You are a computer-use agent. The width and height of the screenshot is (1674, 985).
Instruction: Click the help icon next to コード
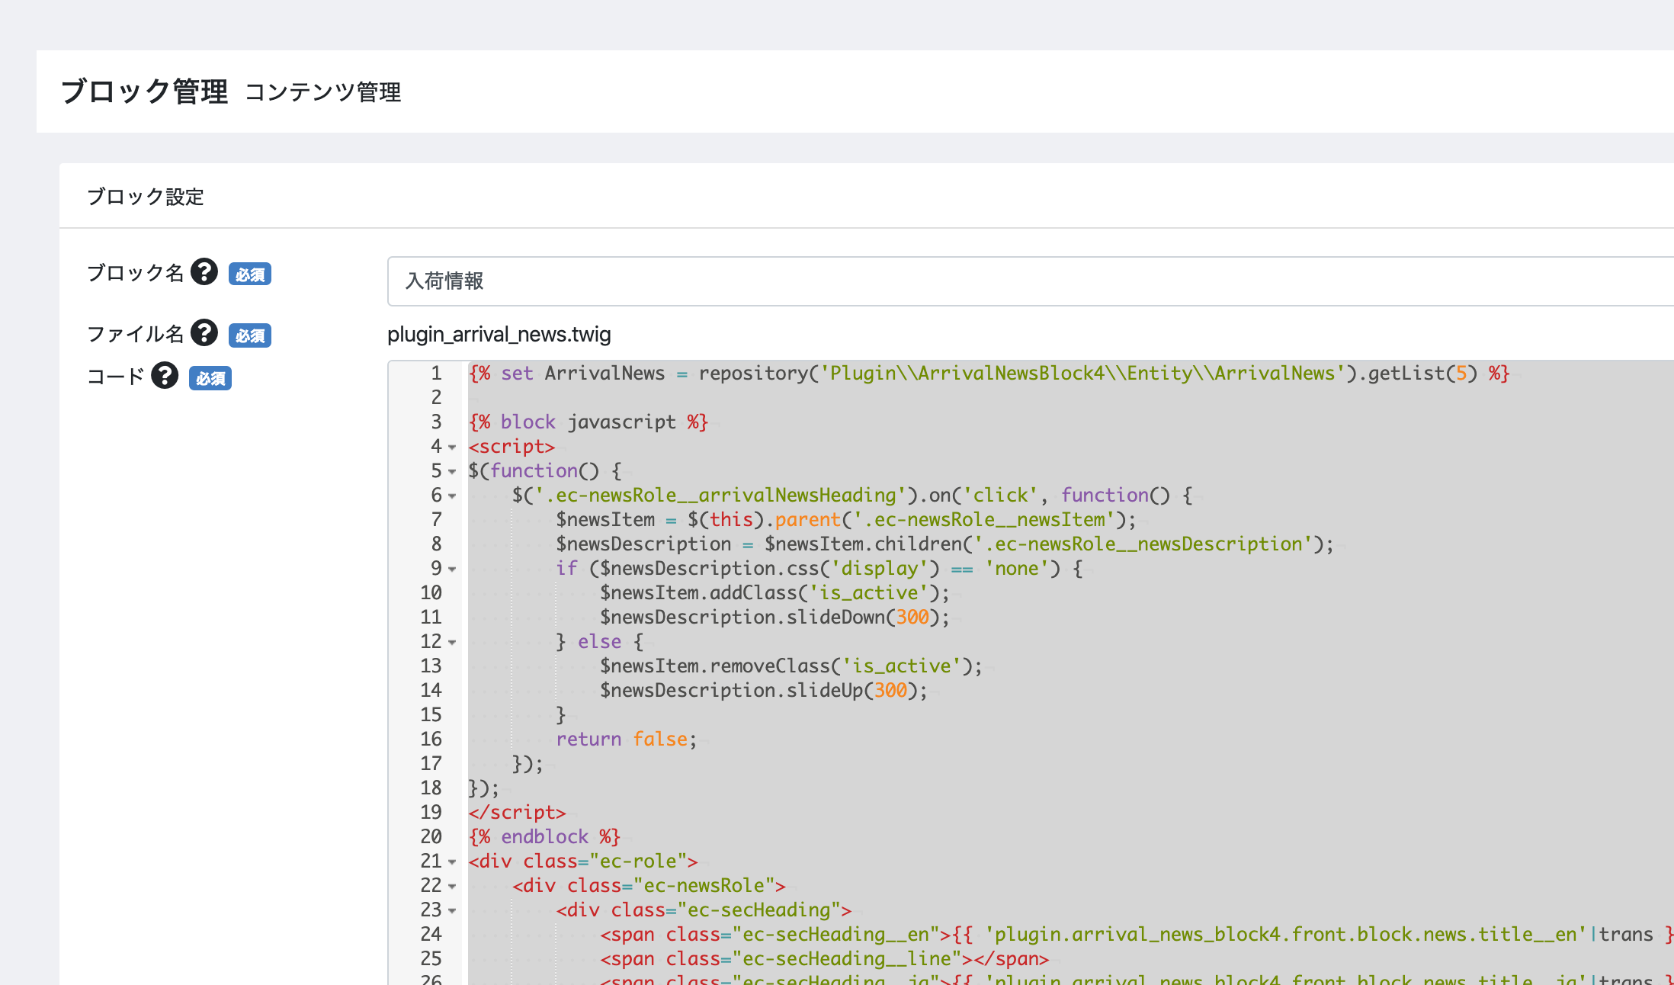(165, 375)
